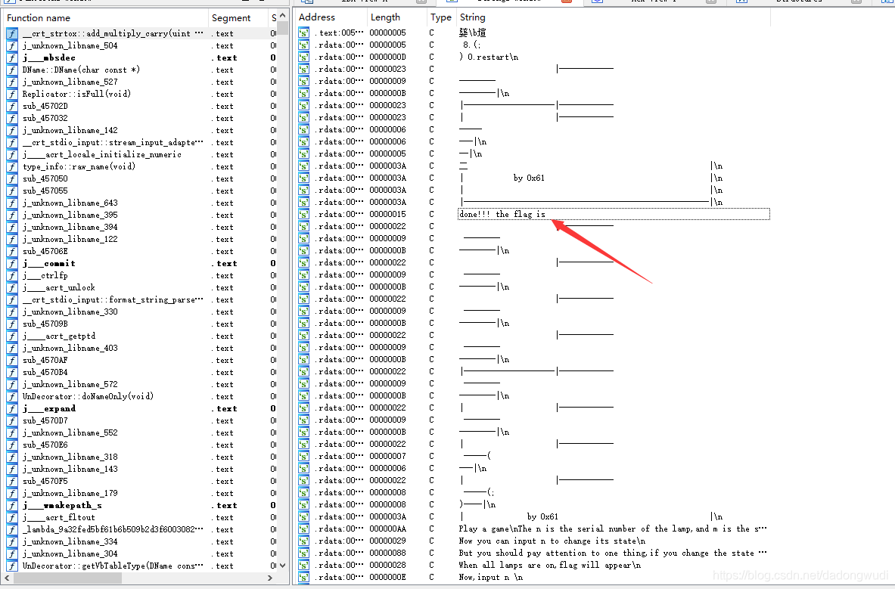Select length value 000000AA

pos(387,529)
